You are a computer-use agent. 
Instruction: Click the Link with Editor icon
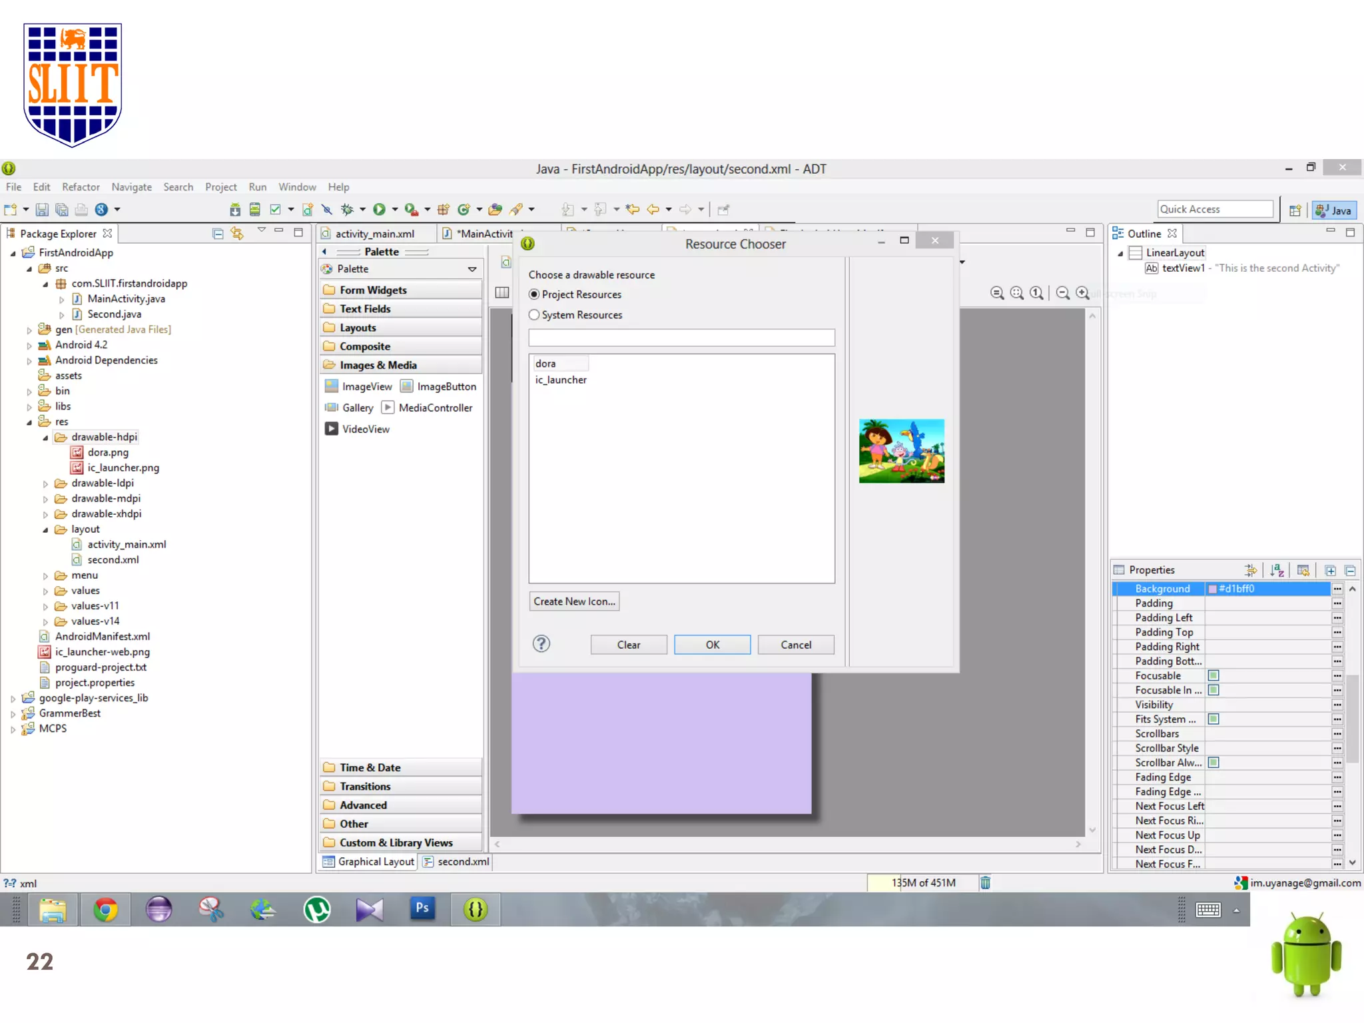tap(237, 233)
